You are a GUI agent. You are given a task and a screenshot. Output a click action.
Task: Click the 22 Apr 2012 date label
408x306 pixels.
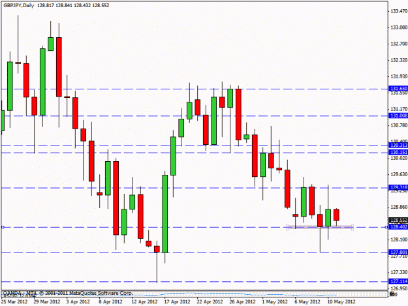pos(210,301)
